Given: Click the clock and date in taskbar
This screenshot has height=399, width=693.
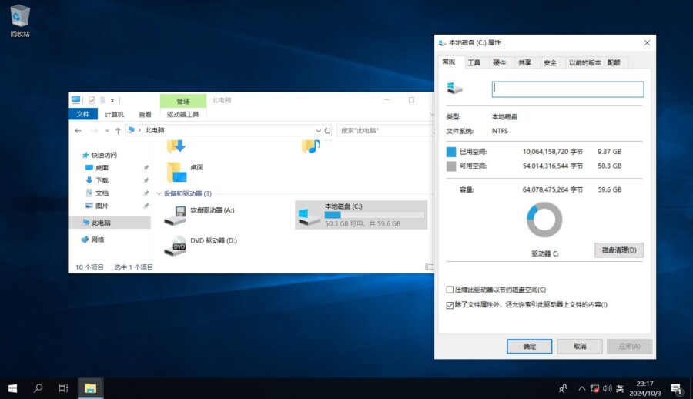Looking at the screenshot, I should [x=645, y=388].
